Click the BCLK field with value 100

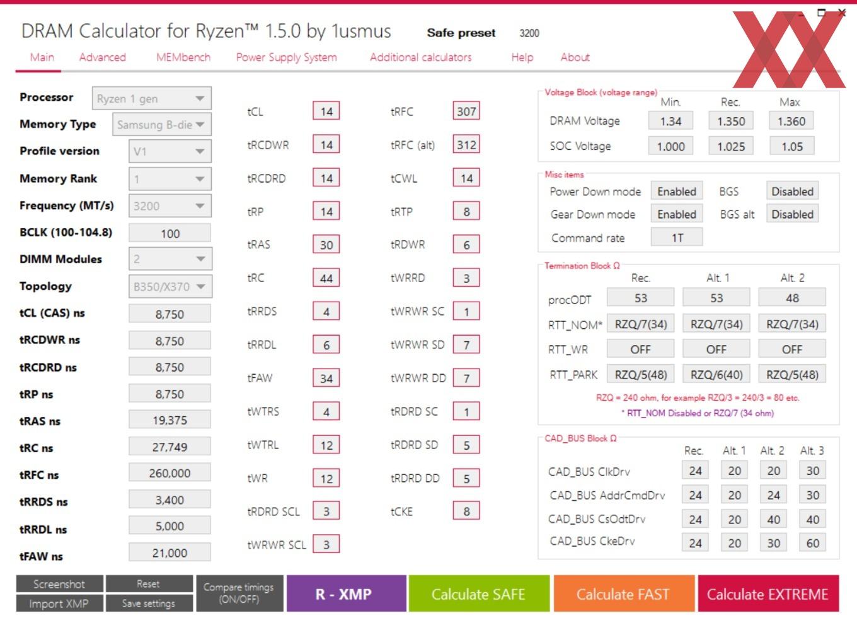(170, 233)
